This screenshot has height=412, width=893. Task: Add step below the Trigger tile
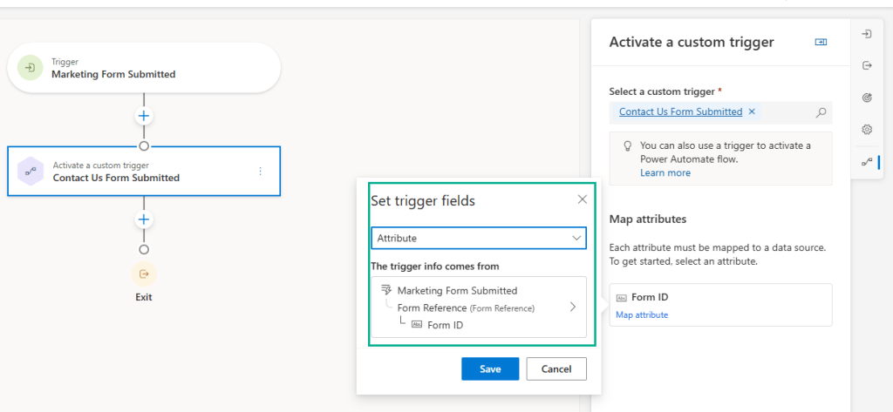[x=144, y=116]
